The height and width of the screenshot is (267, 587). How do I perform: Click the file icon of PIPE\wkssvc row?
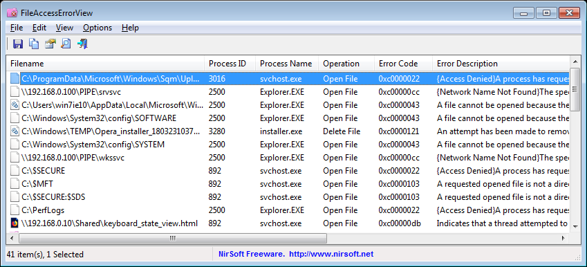(x=15, y=158)
